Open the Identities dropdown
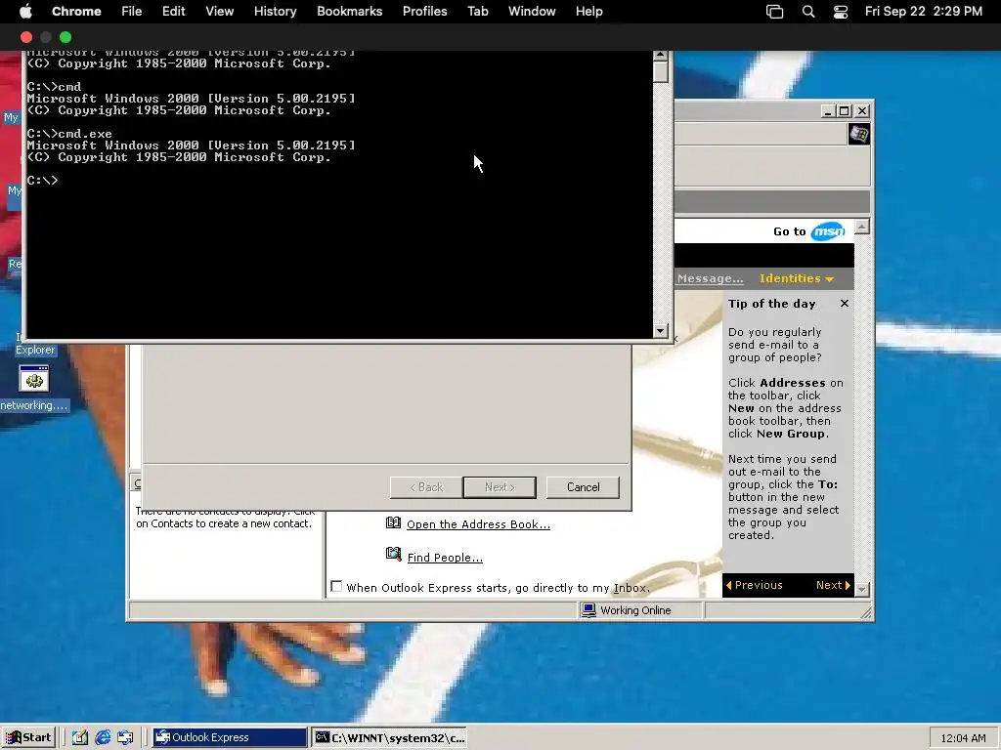1001x750 pixels. [796, 278]
